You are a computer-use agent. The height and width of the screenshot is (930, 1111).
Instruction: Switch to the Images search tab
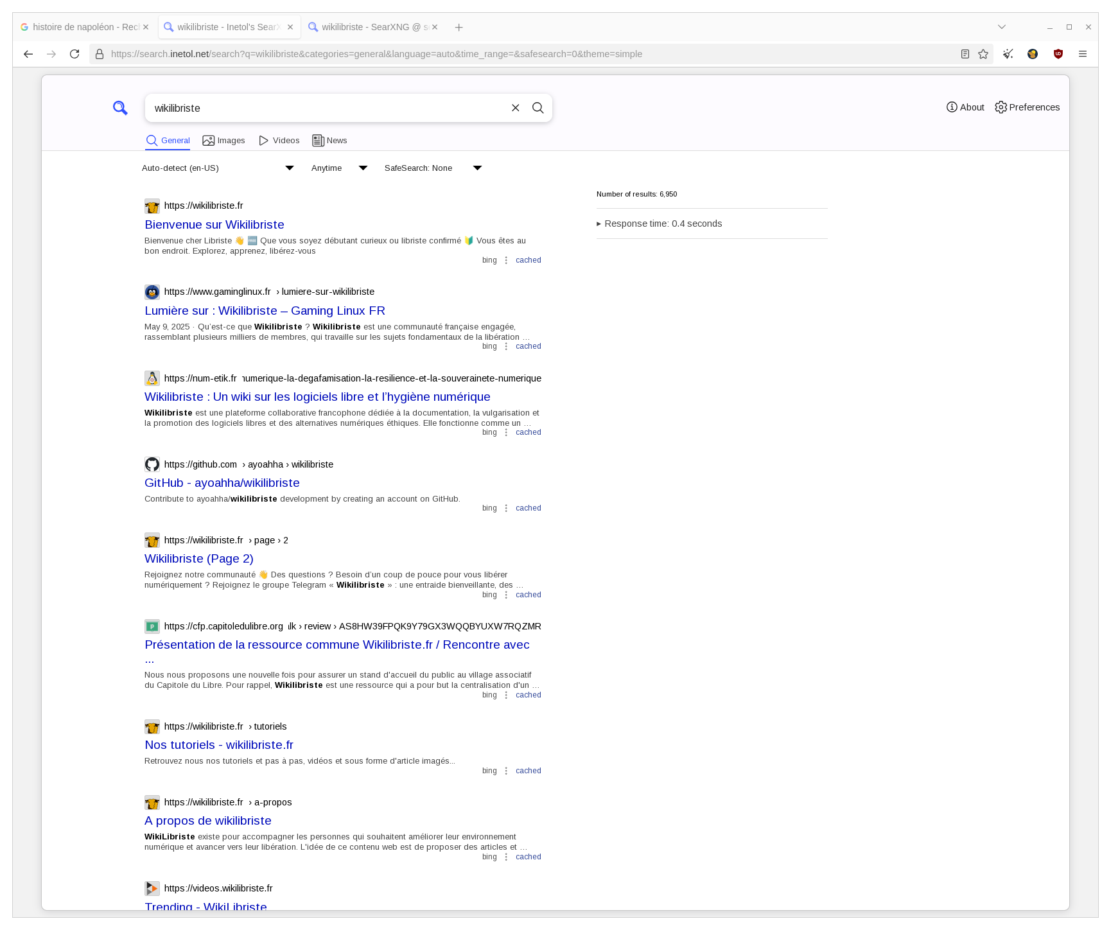(224, 140)
